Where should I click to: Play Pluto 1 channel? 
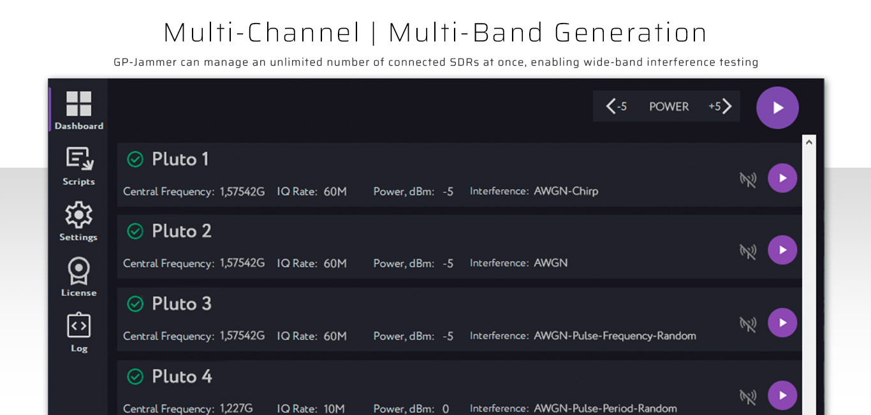coord(782,178)
